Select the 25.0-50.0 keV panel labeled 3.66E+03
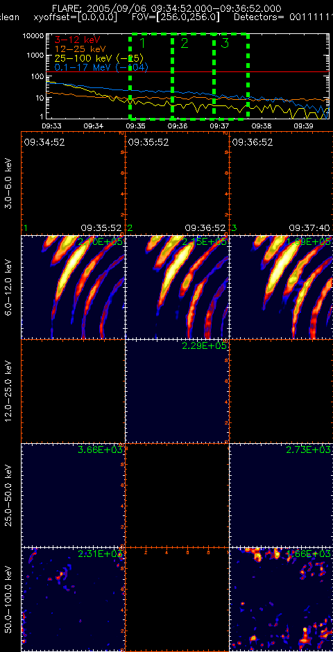 [x=73, y=495]
